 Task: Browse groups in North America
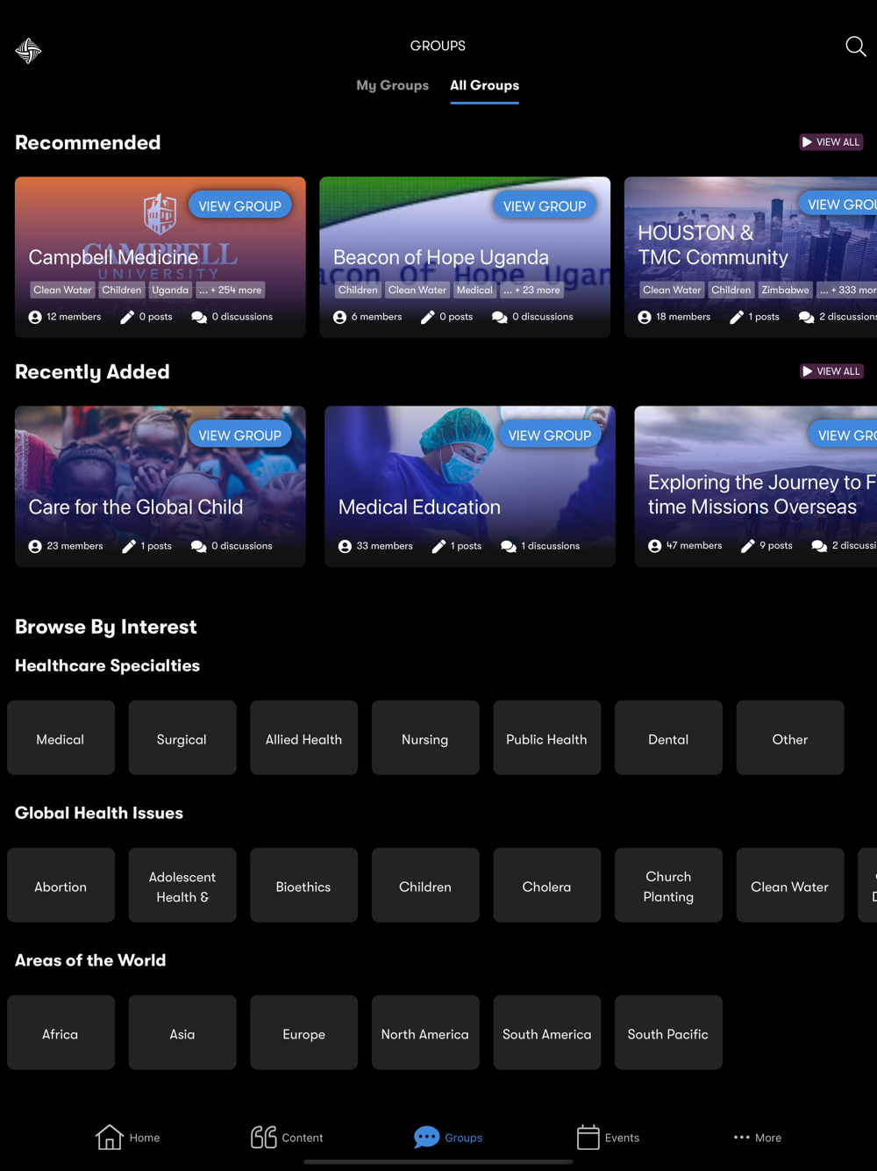click(425, 1033)
